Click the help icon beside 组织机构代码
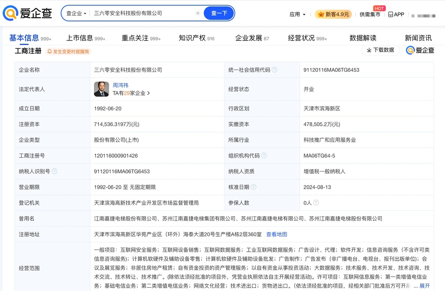The height and width of the screenshot is (291, 445). 264,155
